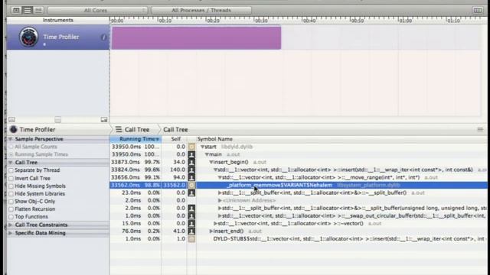Click the second Call Tree breadcrumb item
The height and width of the screenshot is (275, 490).
[175, 129]
